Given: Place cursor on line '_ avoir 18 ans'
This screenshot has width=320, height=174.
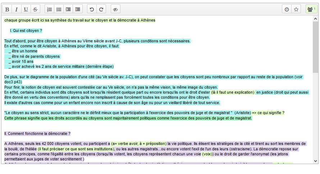Looking at the screenshot, I should tap(22, 61).
